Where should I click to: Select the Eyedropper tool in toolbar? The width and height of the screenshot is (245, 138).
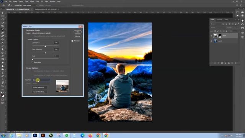point(3,30)
